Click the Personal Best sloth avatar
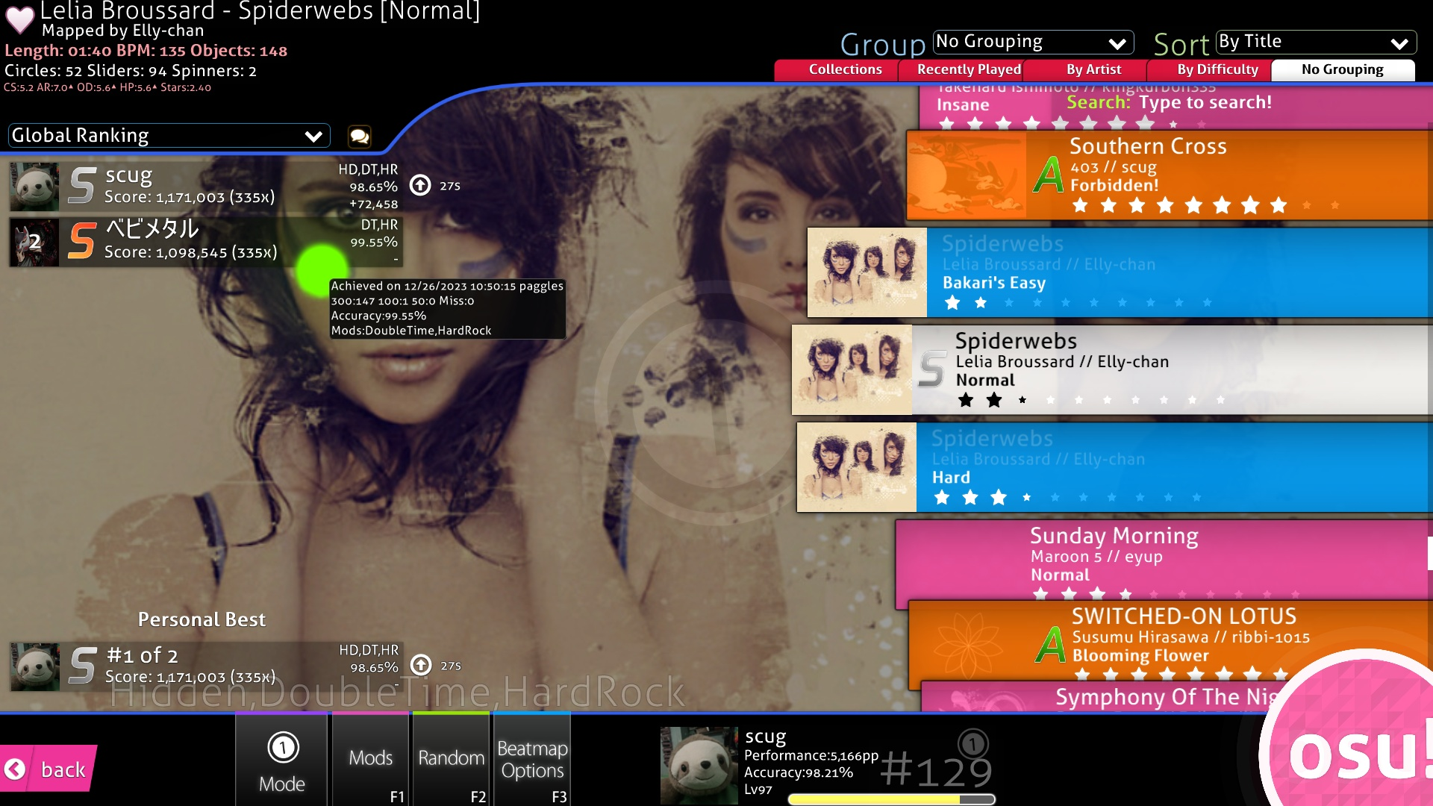This screenshot has height=806, width=1433. coord(35,666)
